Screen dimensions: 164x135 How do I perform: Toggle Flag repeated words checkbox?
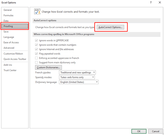pyautogui.click(x=36, y=54)
